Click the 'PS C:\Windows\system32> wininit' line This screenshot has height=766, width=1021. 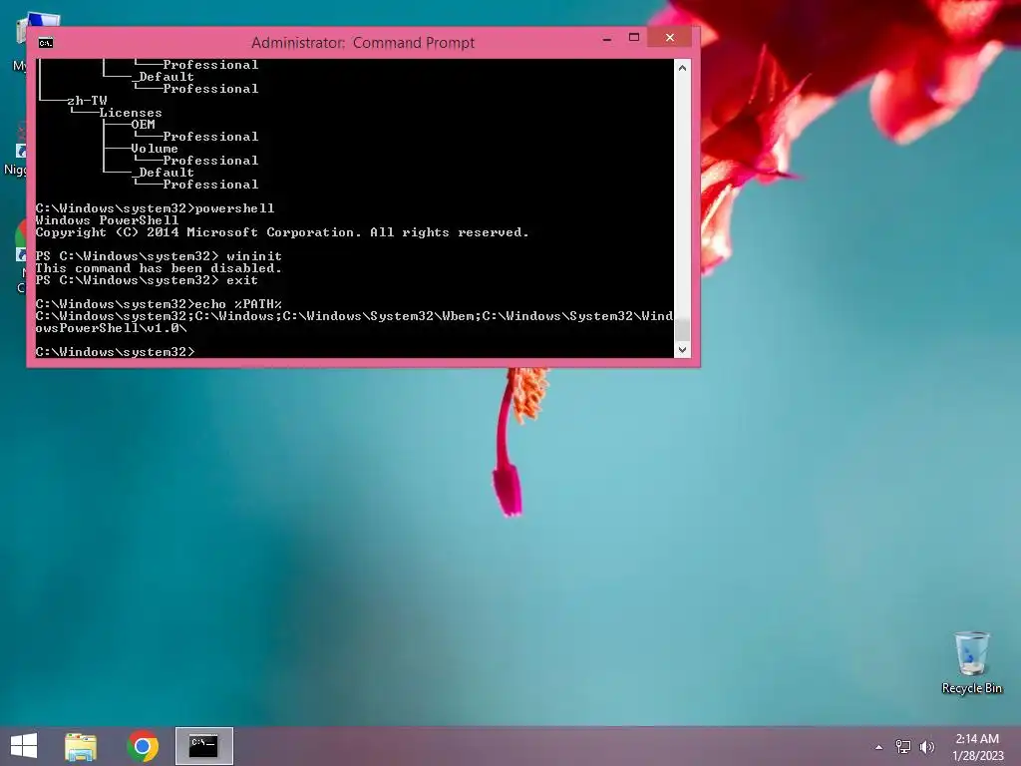(159, 256)
